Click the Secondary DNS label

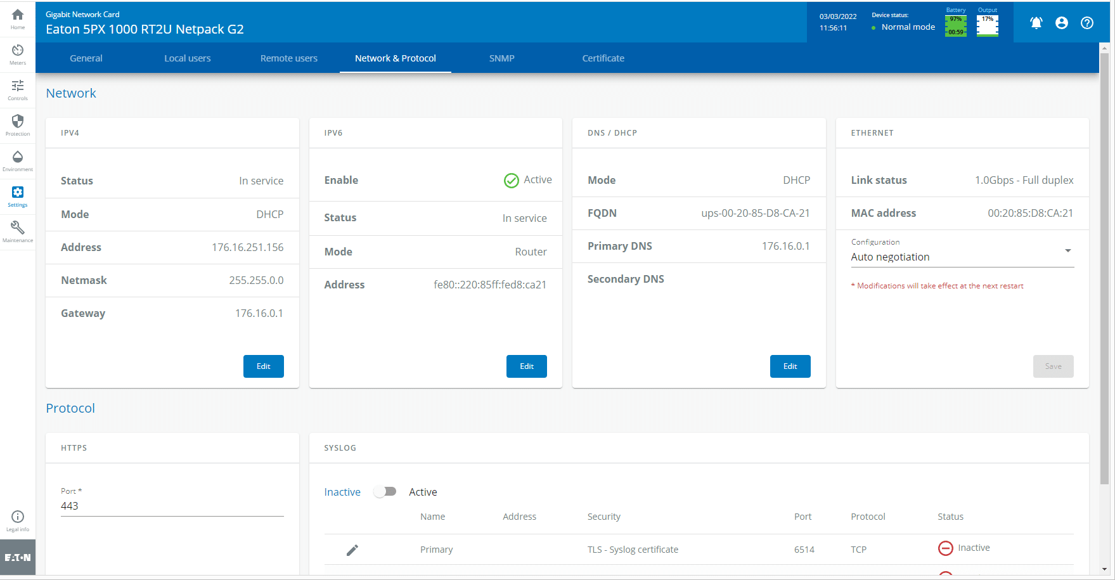[x=626, y=279]
